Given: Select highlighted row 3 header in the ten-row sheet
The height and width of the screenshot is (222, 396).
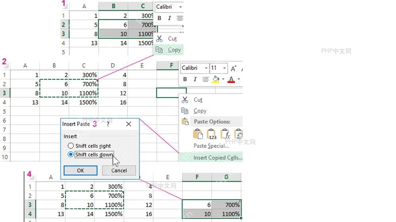Looking at the screenshot, I should coord(4,93).
